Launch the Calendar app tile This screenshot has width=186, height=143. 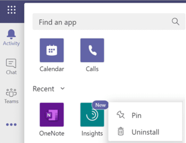coord(52,50)
